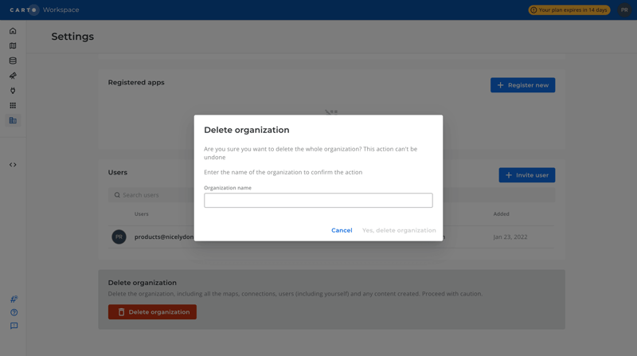Viewport: 637px width, 356px height.
Task: Open the Home icon in sidebar
Action: 13,31
